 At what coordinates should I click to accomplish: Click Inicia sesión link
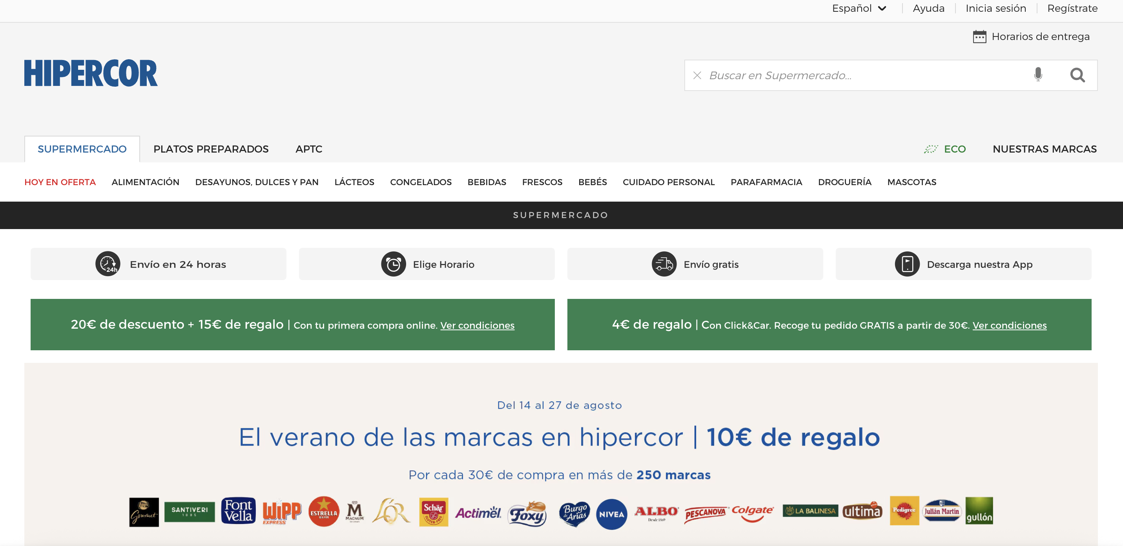996,8
